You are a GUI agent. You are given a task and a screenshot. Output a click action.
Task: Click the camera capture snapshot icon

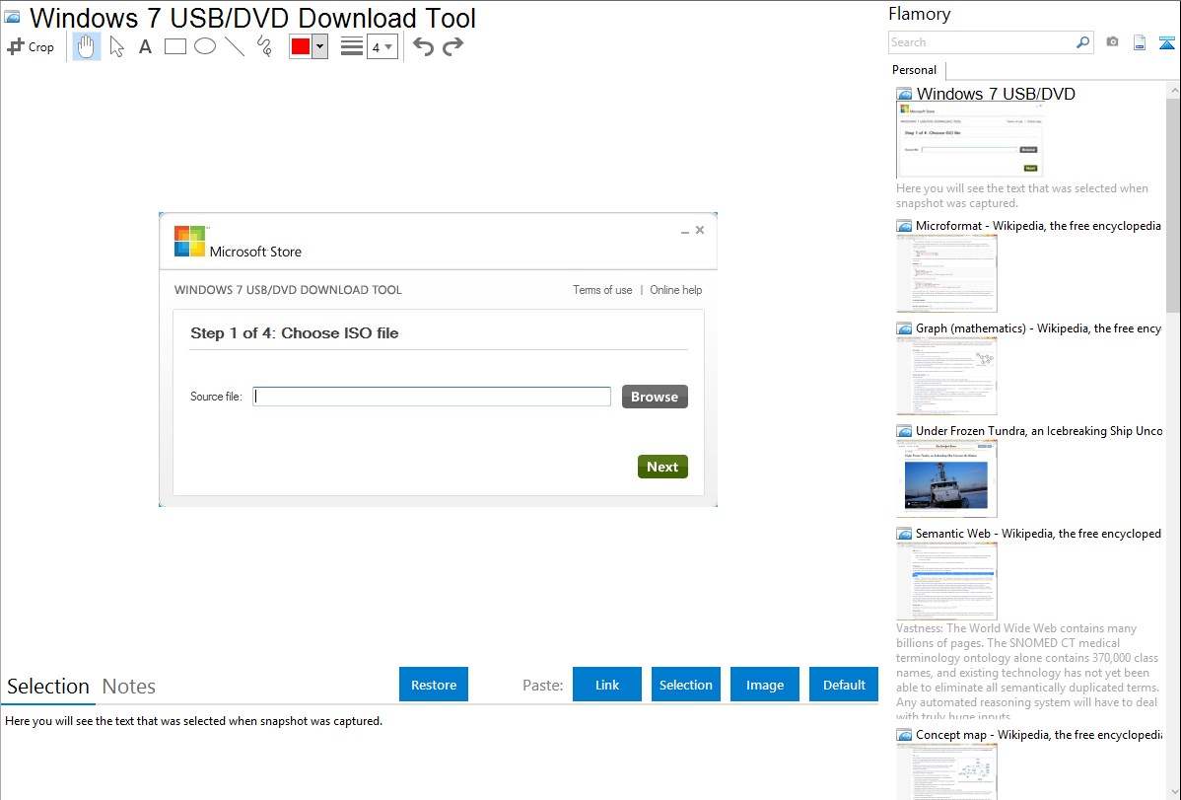1112,42
